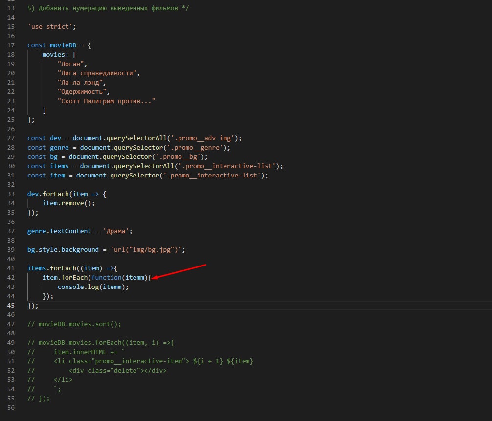
Task: Click the "Ла-ла лэнд" string
Action: point(80,83)
